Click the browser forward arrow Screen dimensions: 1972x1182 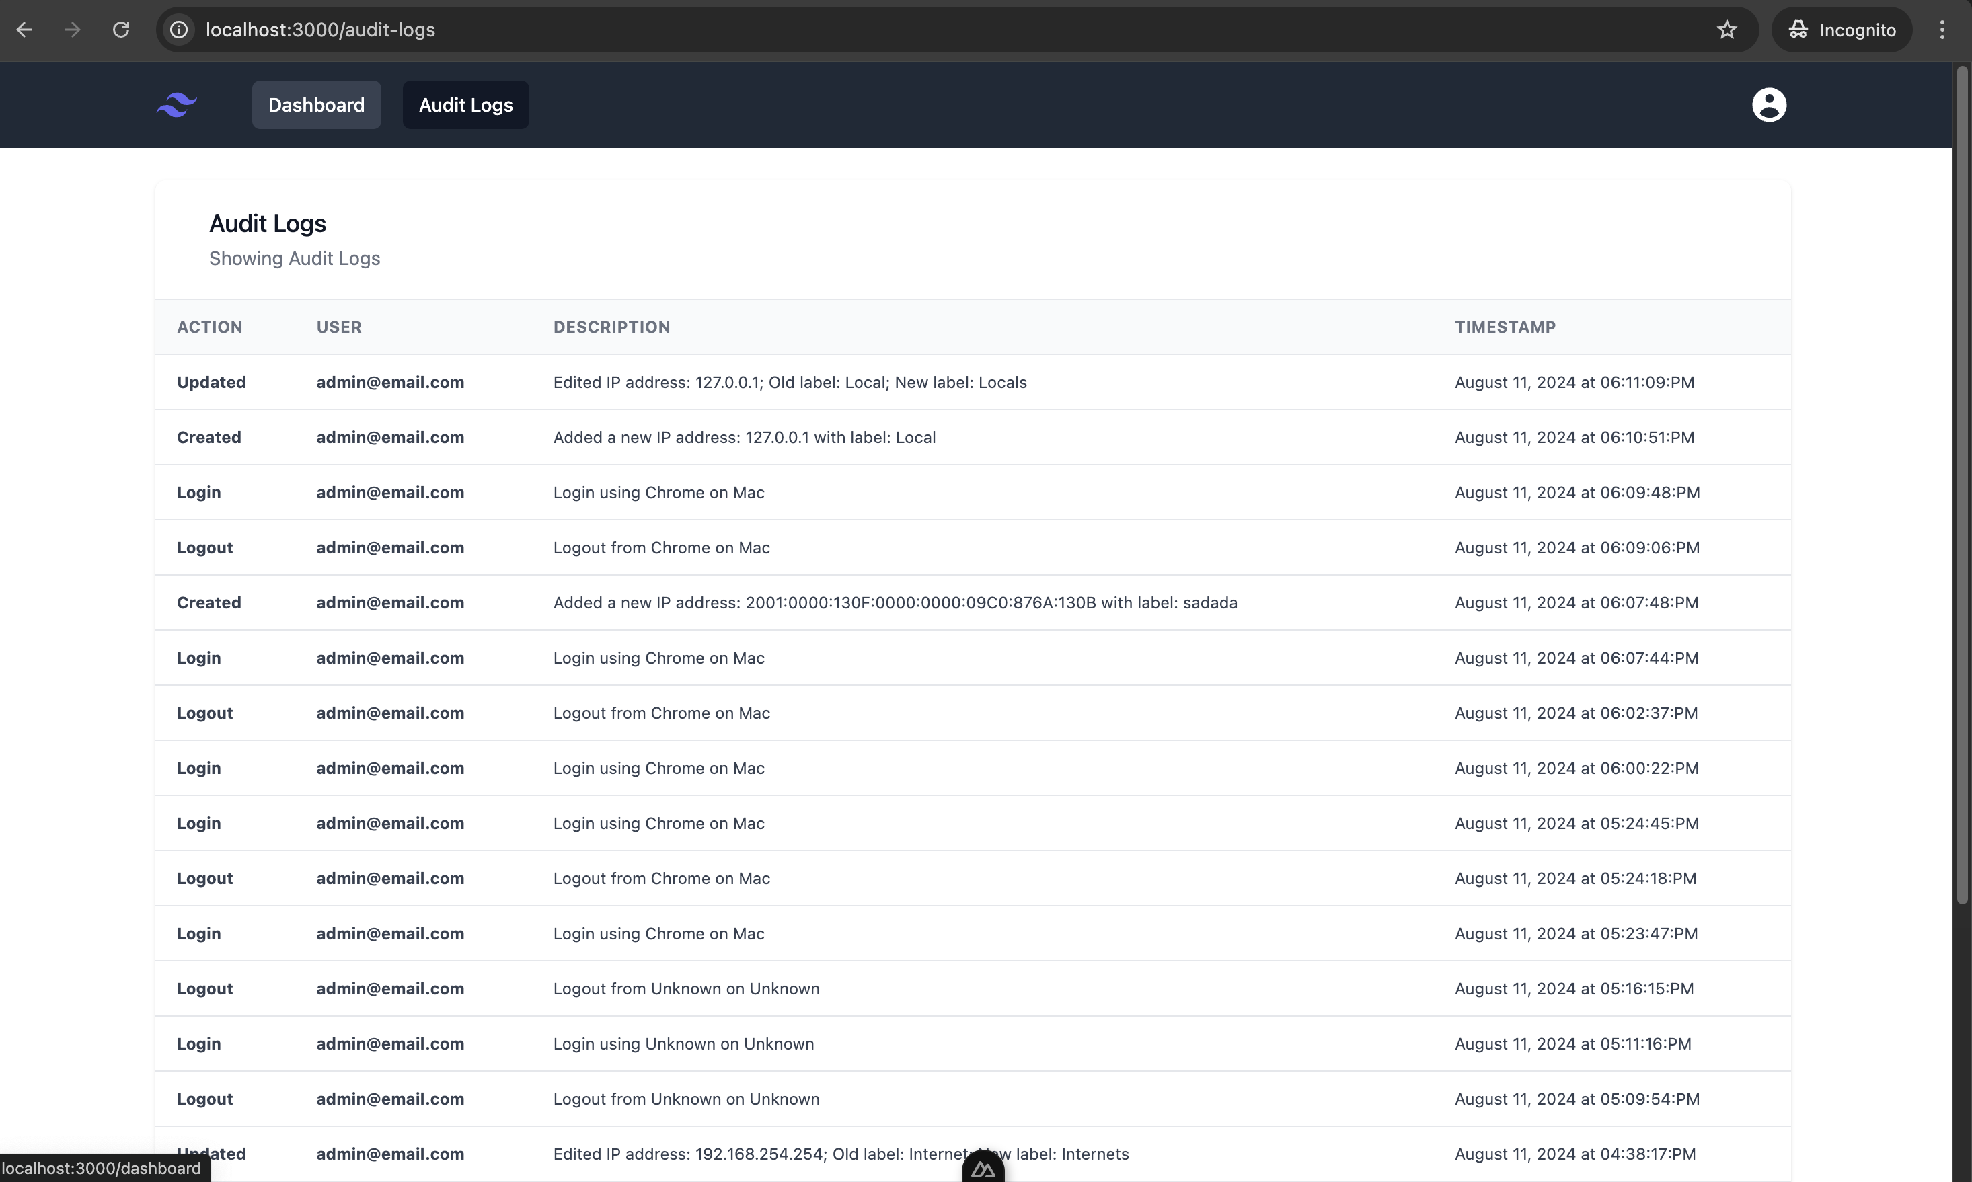[x=73, y=30]
